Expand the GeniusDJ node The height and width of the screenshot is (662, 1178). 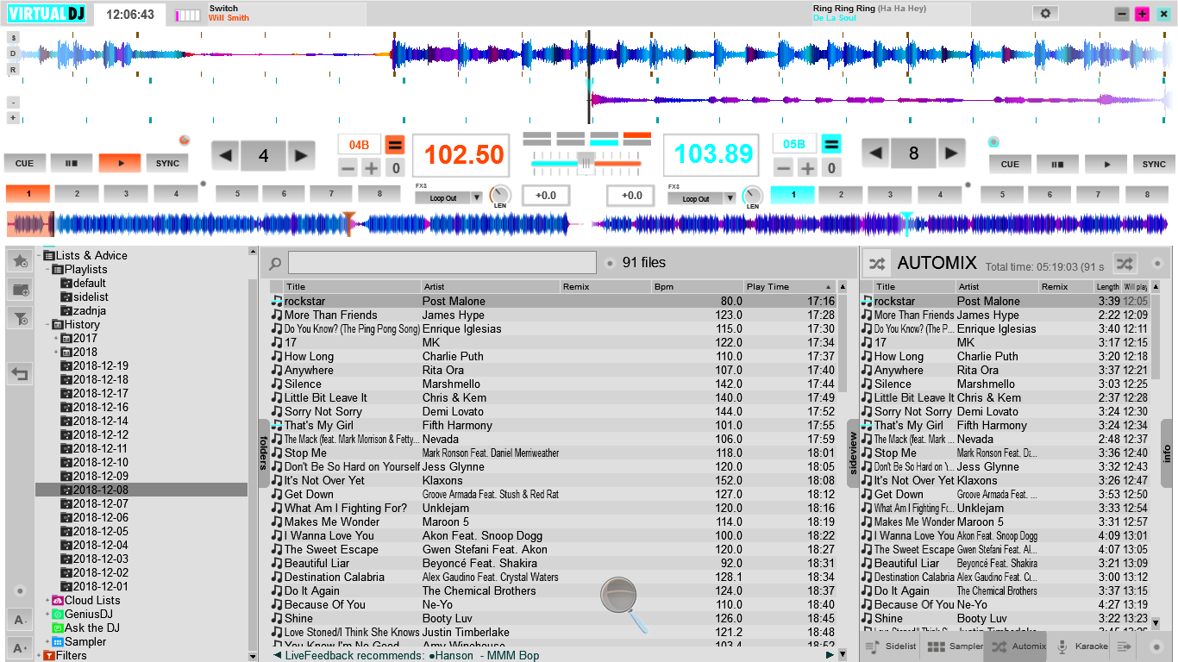click(48, 614)
